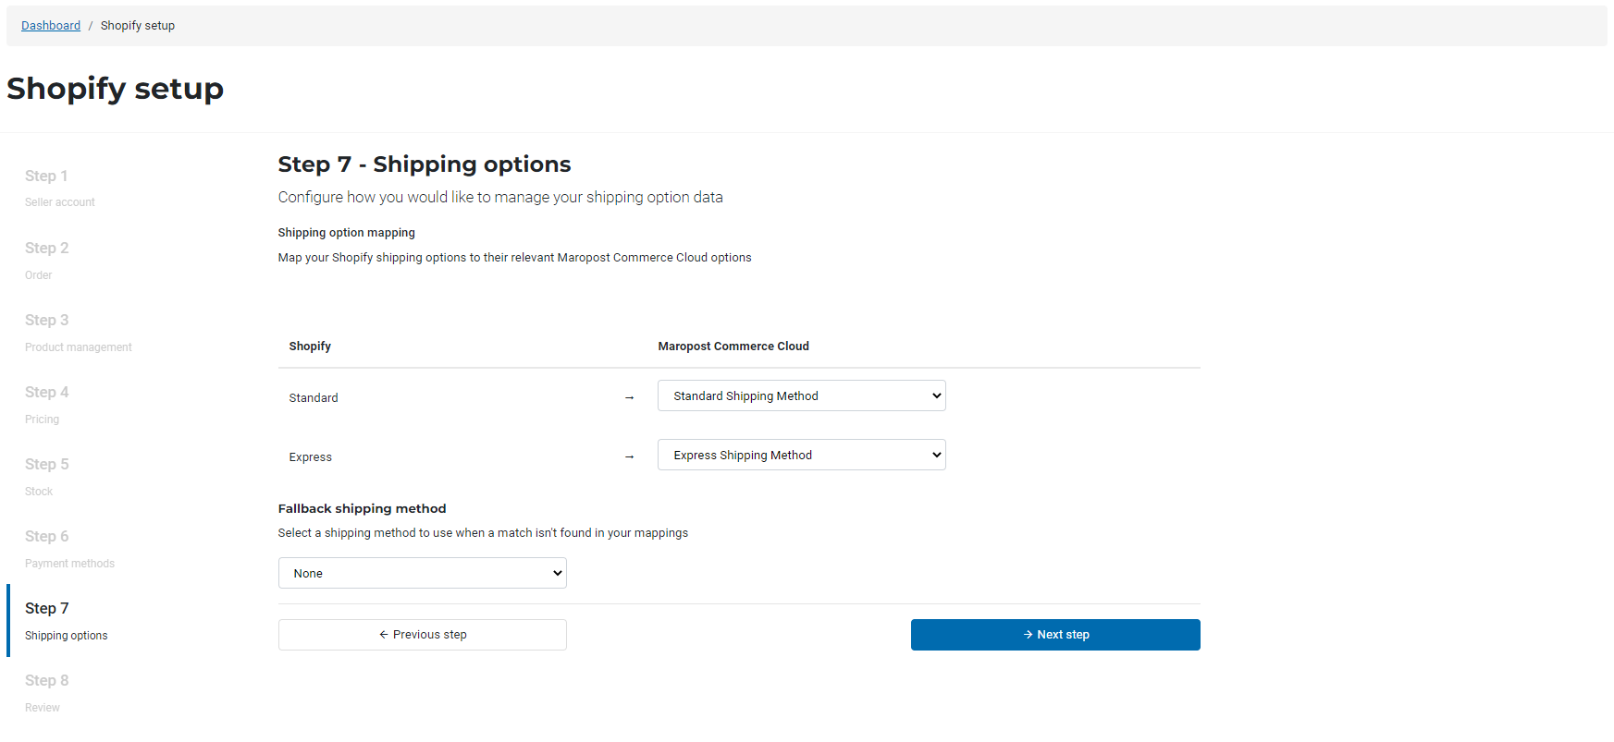The height and width of the screenshot is (742, 1614).
Task: Click the Shipping option mapping heading
Action: (347, 233)
